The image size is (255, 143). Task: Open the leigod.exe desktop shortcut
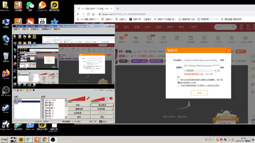click(x=42, y=6)
